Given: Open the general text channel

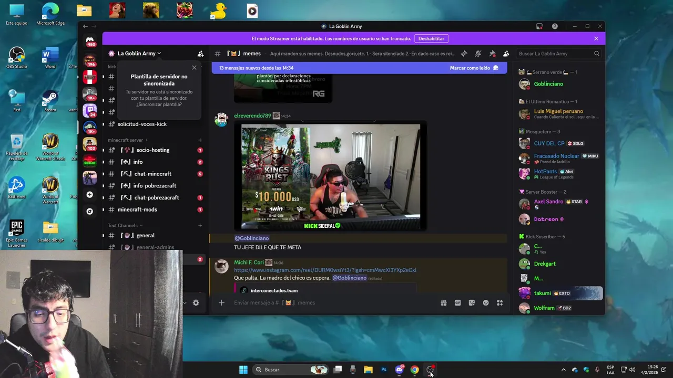Looking at the screenshot, I should click(153, 236).
